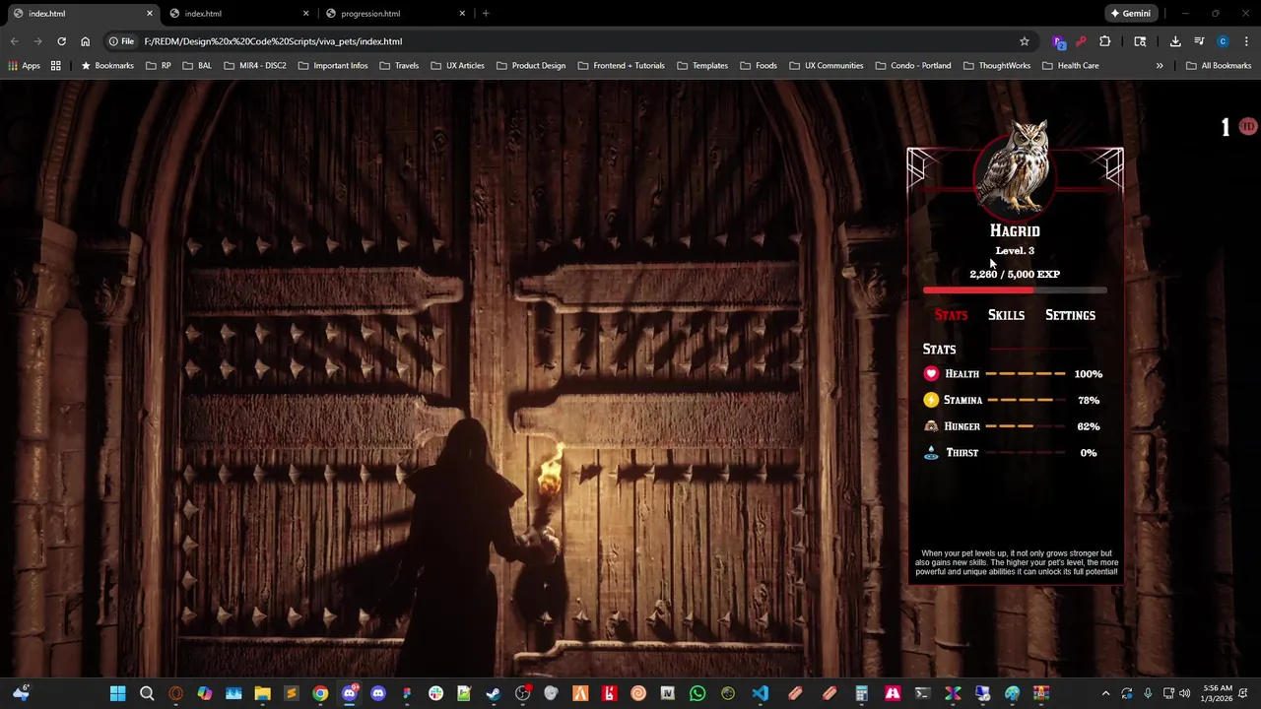Open a new browser tab

pyautogui.click(x=486, y=14)
